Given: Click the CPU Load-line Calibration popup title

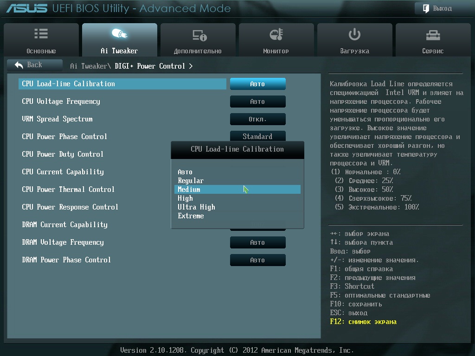Looking at the screenshot, I should pos(237,149).
